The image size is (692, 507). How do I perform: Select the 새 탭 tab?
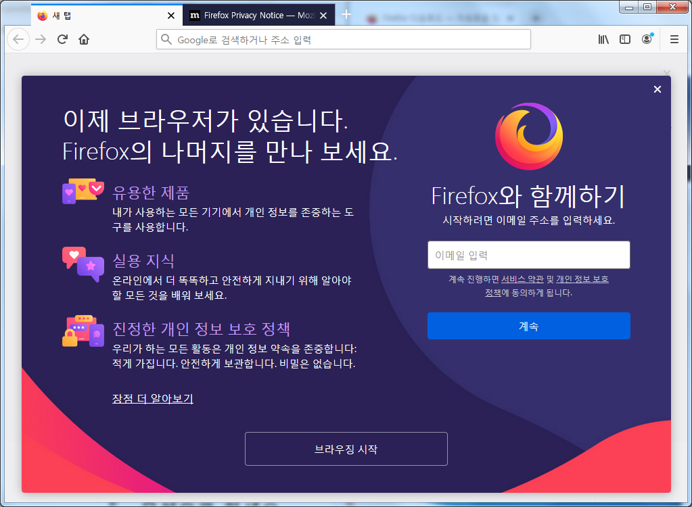coord(107,16)
